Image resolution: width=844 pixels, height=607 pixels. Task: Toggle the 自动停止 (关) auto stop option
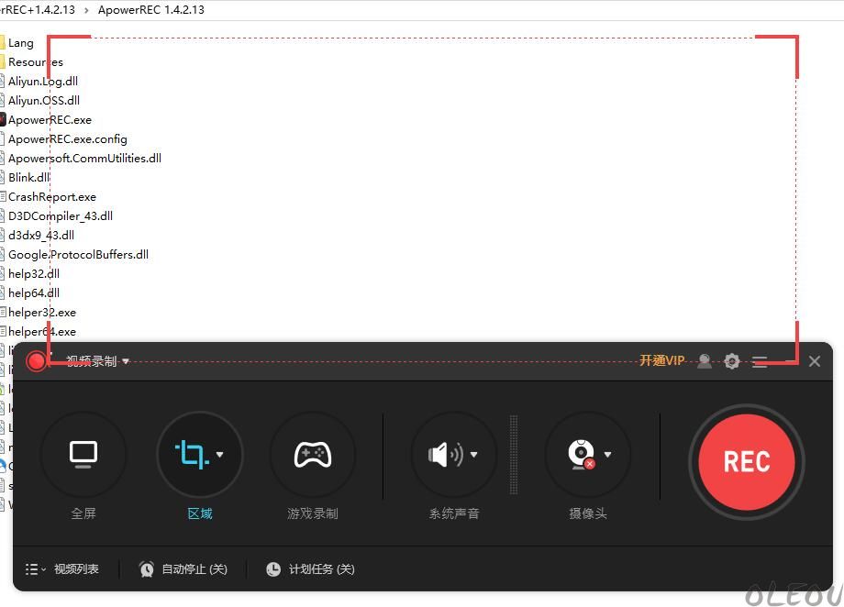194,568
